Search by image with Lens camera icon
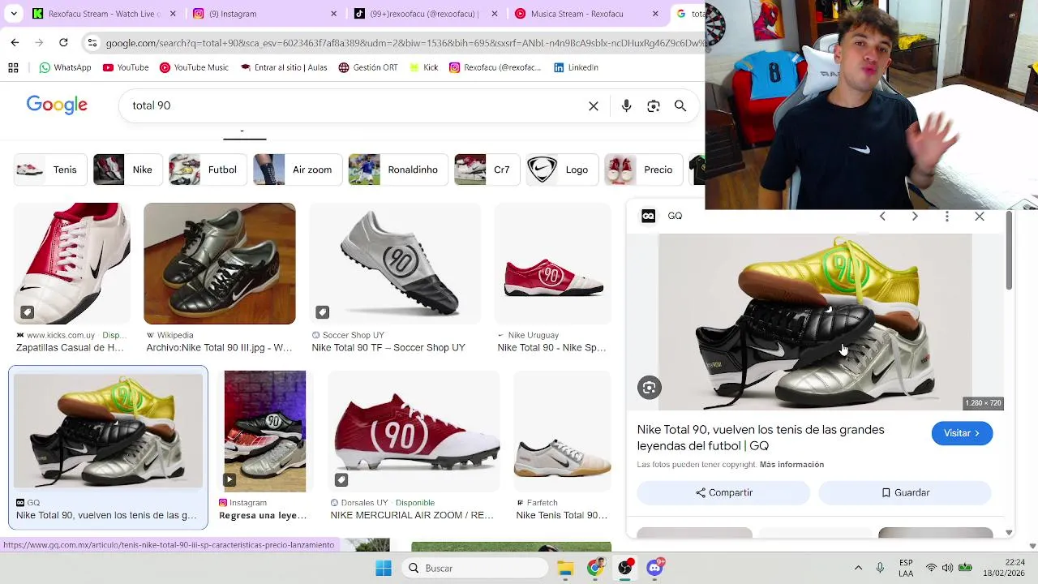1038x584 pixels. point(654,105)
